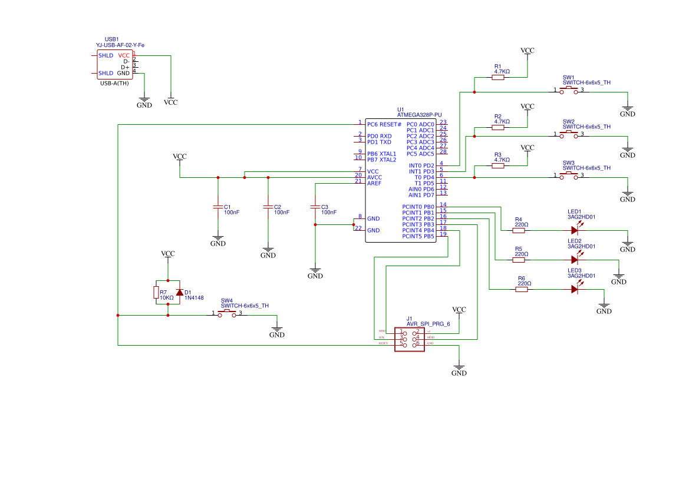This screenshot has width=689, height=487.
Task: Click the PD0 RXD pin label
Action: pos(380,137)
